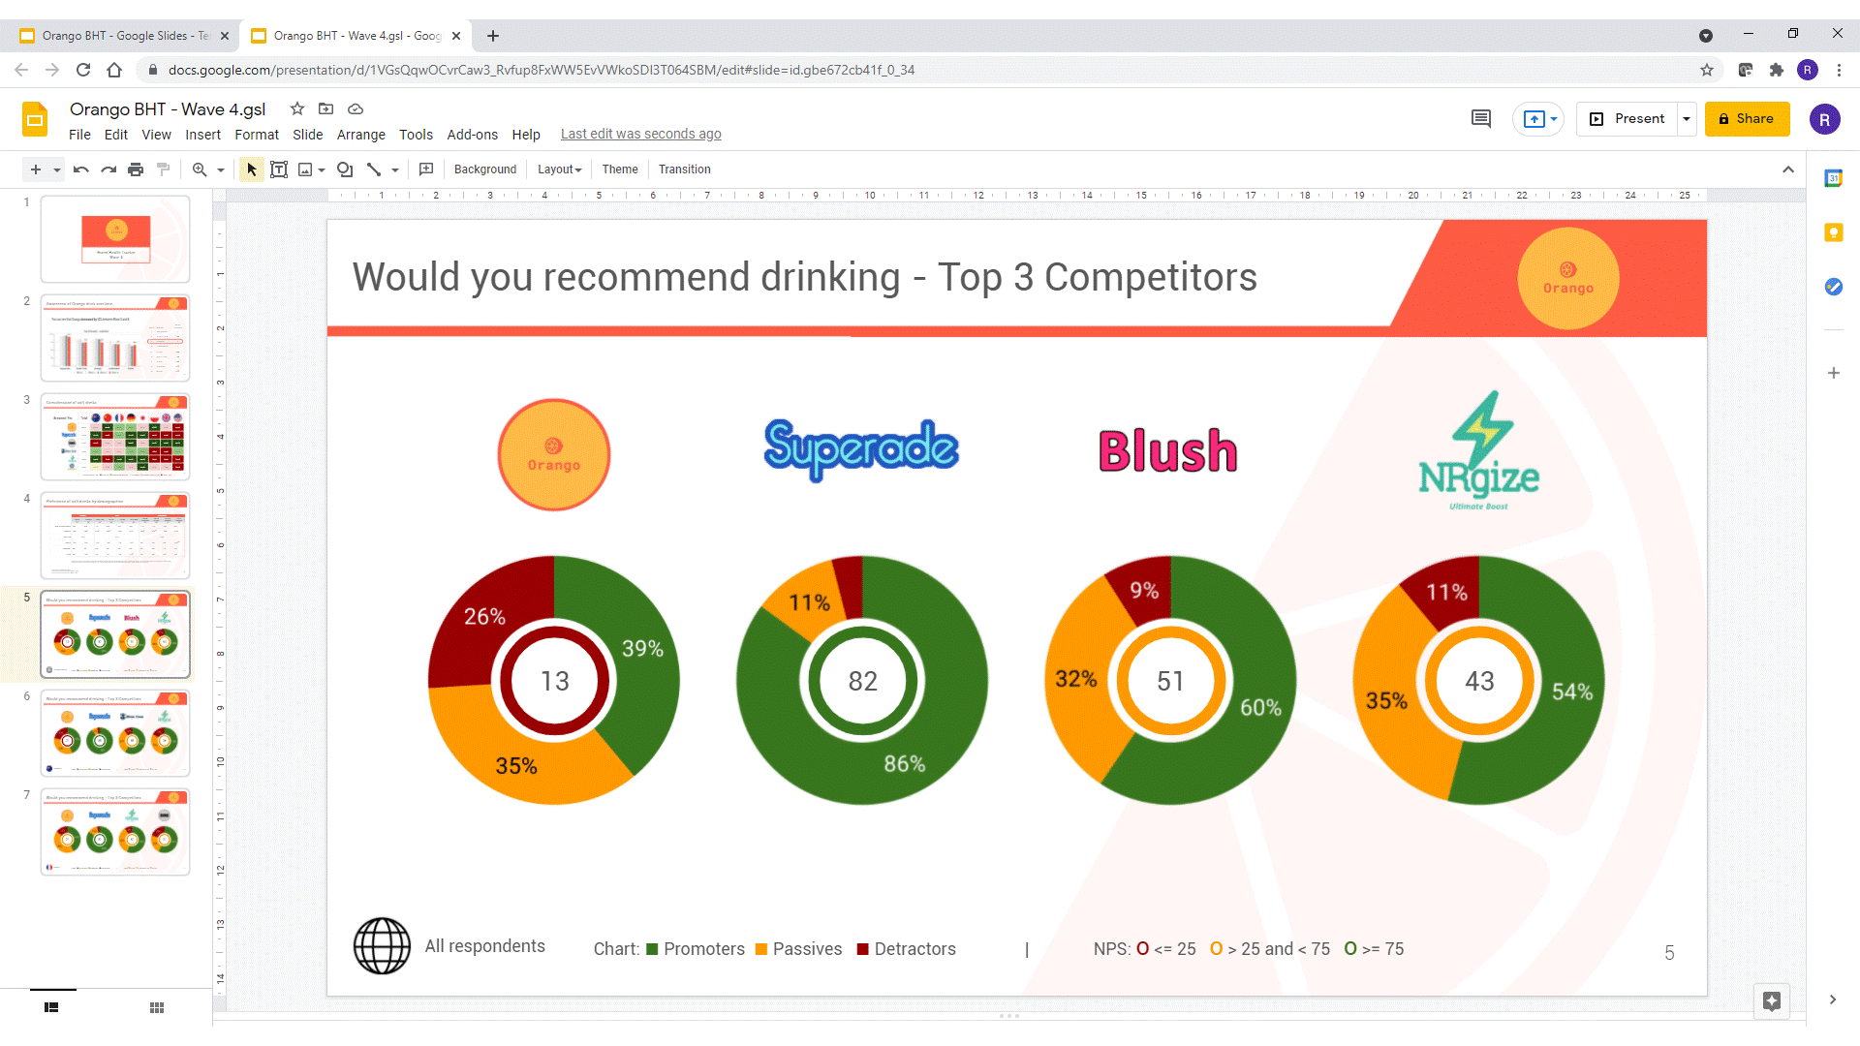Viewport: 1860px width, 1046px height.
Task: Open the Edit menu
Action: [x=116, y=135]
